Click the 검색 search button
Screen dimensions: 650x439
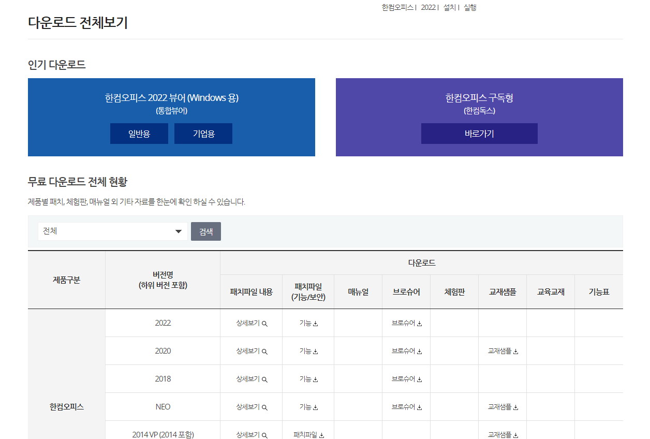point(206,231)
